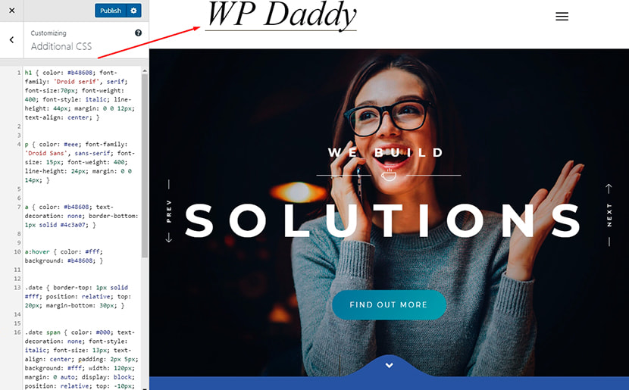The width and height of the screenshot is (629, 390).
Task: Open the help question mark icon
Action: click(x=138, y=33)
